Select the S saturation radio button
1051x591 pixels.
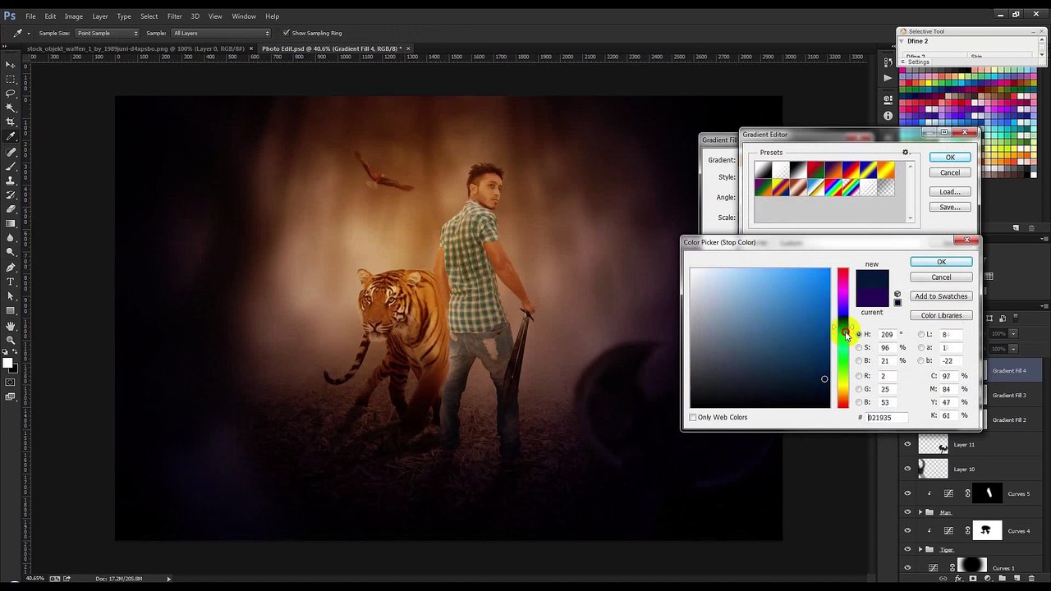pos(859,348)
